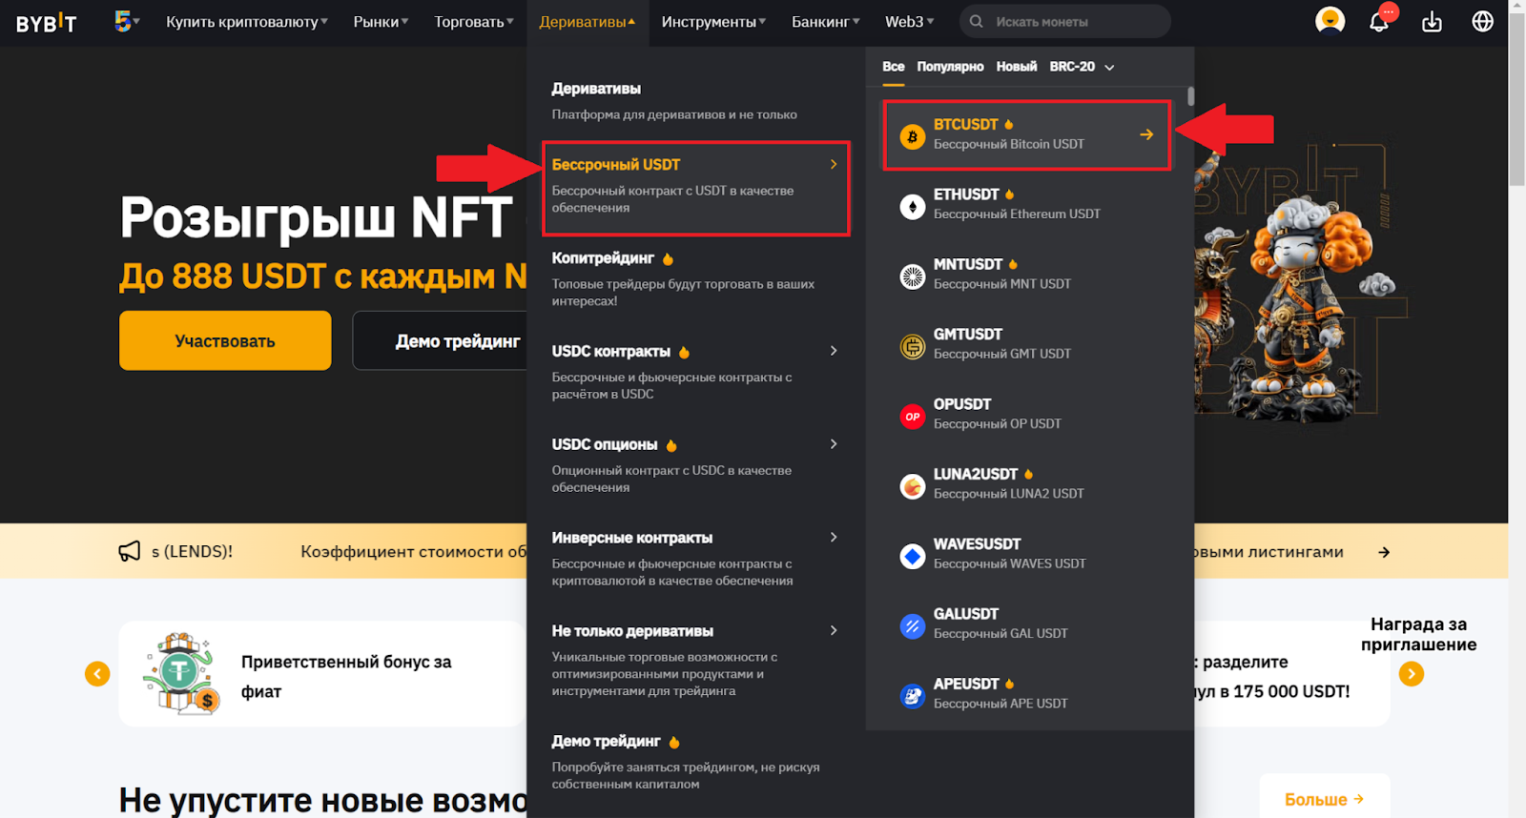
Task: Expand USDC опционы submenu chevron
Action: [834, 444]
